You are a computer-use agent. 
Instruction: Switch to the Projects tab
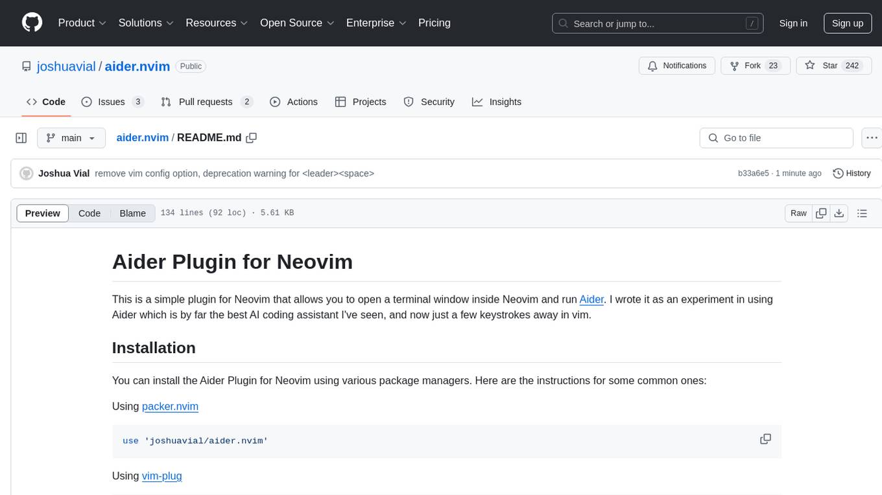[x=361, y=102]
